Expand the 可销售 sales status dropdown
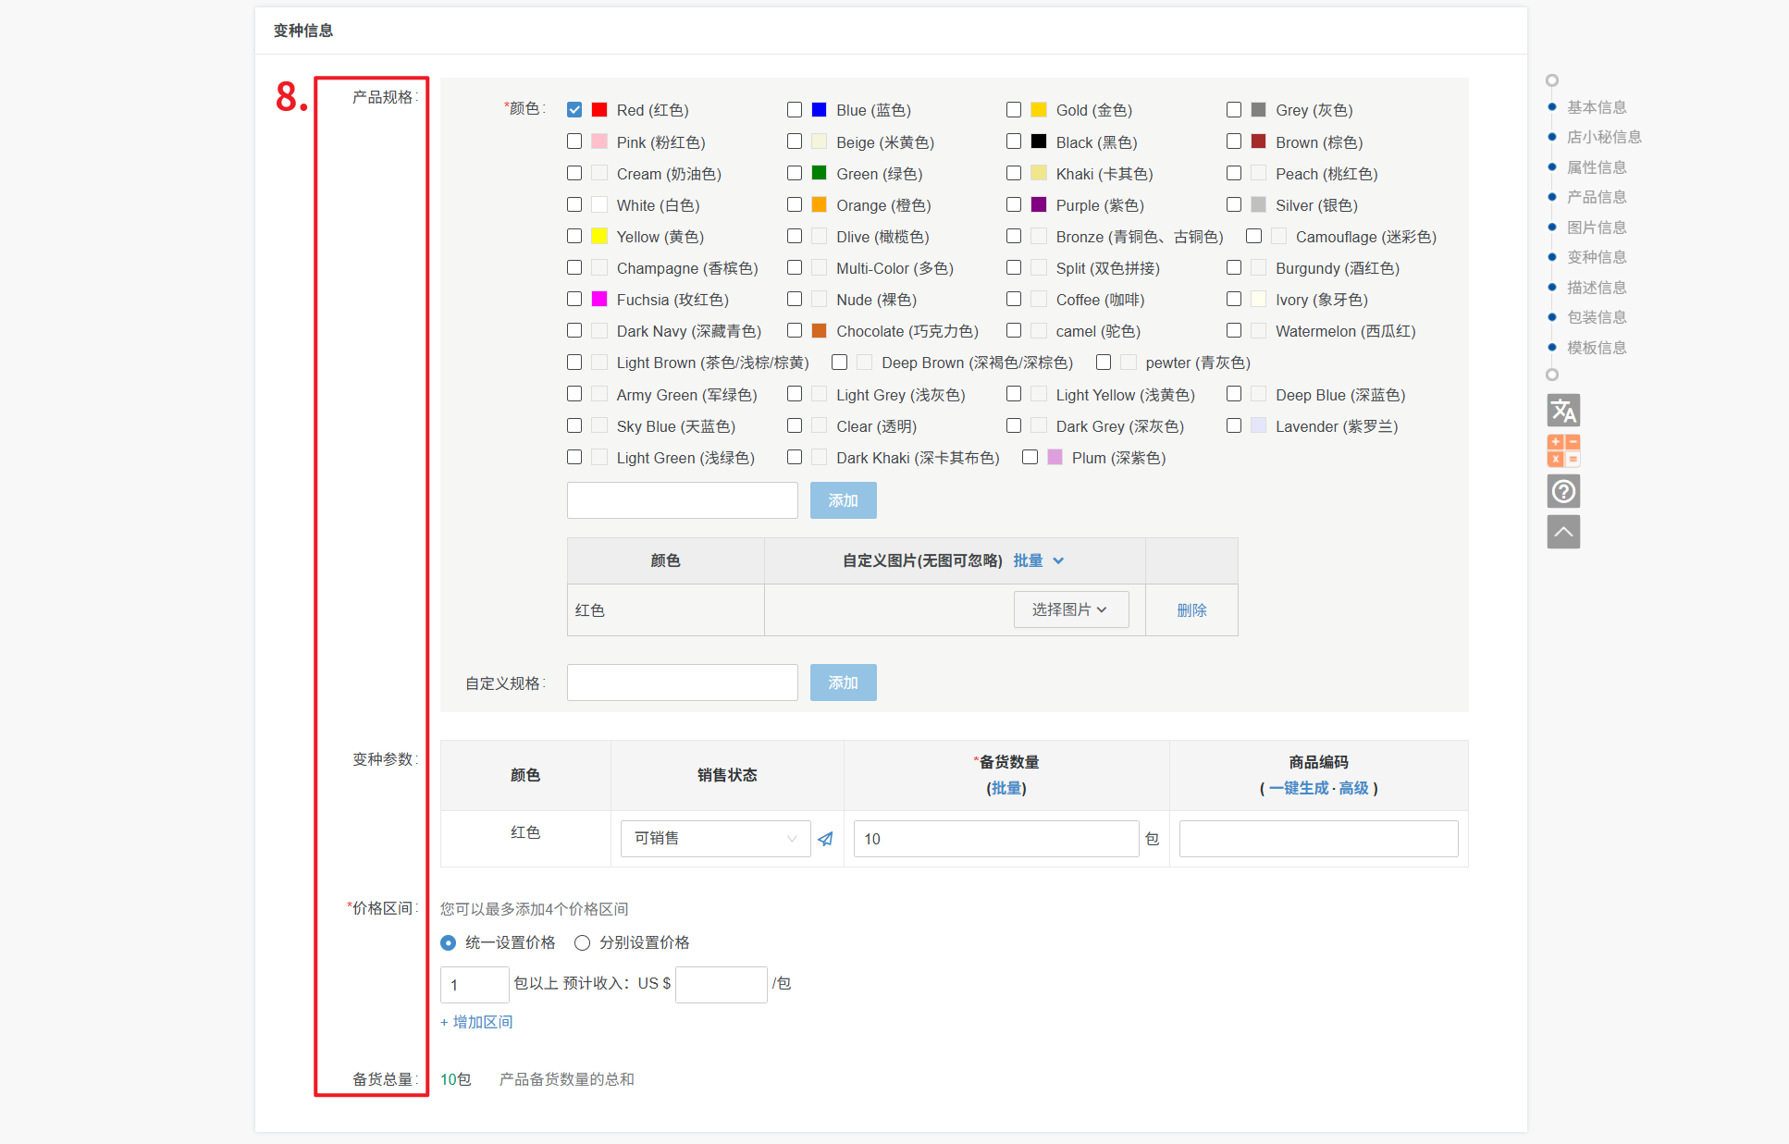The width and height of the screenshot is (1789, 1144). pos(715,839)
